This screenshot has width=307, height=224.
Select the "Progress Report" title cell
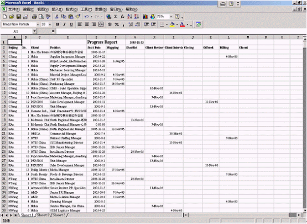point(102,42)
